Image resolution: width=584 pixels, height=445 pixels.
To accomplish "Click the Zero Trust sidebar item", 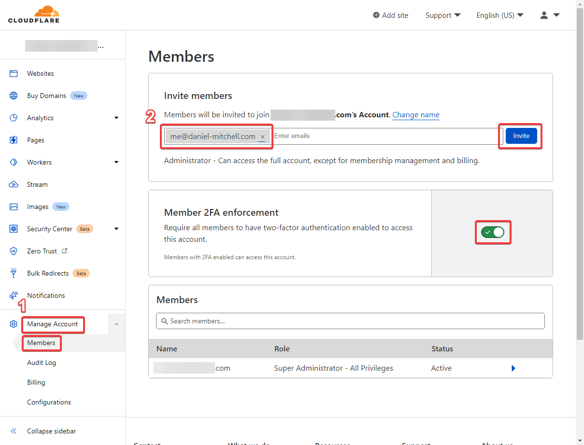I will tap(42, 251).
